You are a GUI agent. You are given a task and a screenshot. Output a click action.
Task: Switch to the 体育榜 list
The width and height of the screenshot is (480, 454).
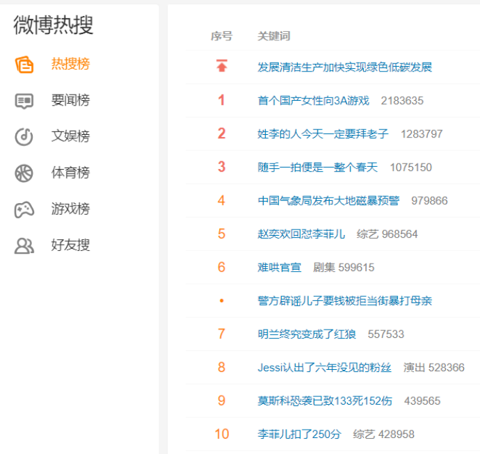click(x=70, y=173)
